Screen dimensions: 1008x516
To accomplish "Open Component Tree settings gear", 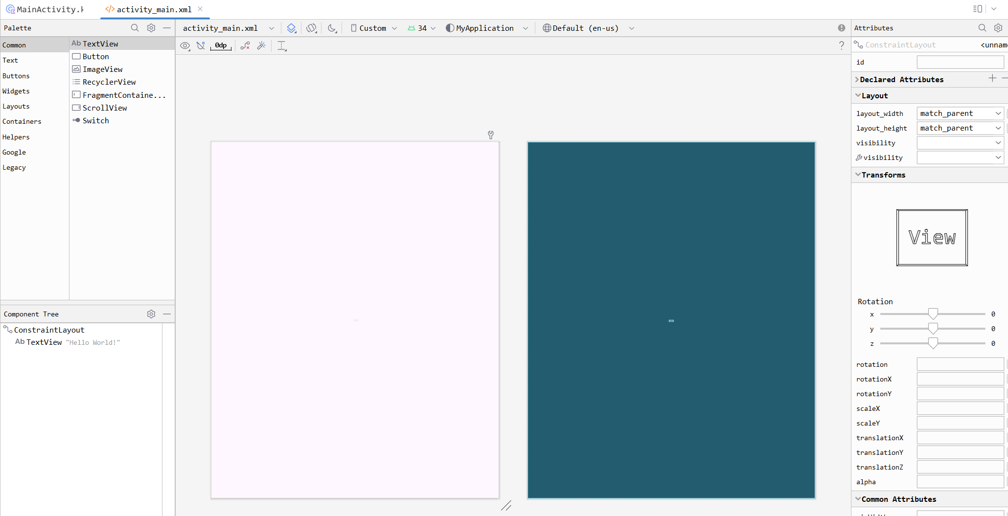I will click(x=151, y=314).
